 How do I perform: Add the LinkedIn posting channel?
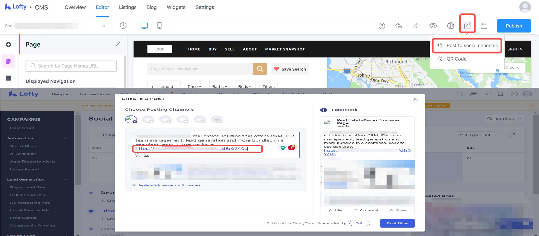(x=200, y=120)
